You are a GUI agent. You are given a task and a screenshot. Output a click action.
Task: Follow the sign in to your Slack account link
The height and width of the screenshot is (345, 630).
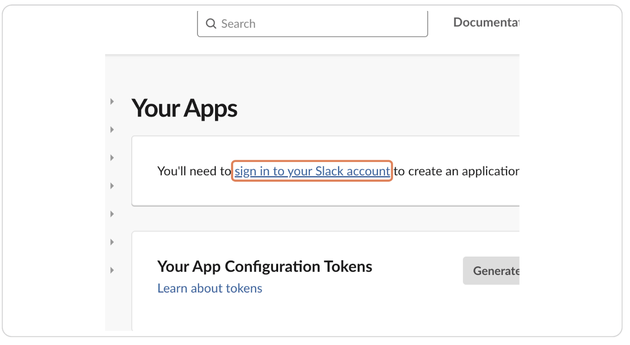tap(312, 171)
